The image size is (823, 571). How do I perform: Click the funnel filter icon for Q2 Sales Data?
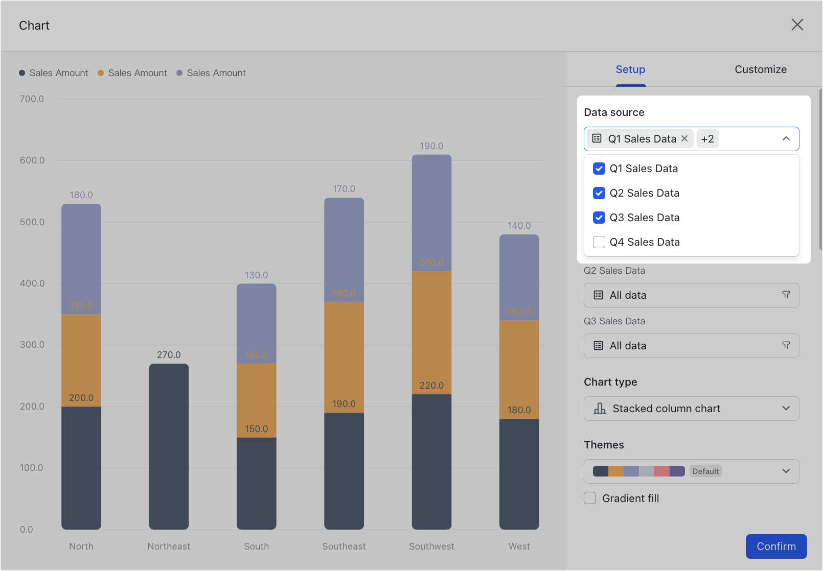coord(786,295)
